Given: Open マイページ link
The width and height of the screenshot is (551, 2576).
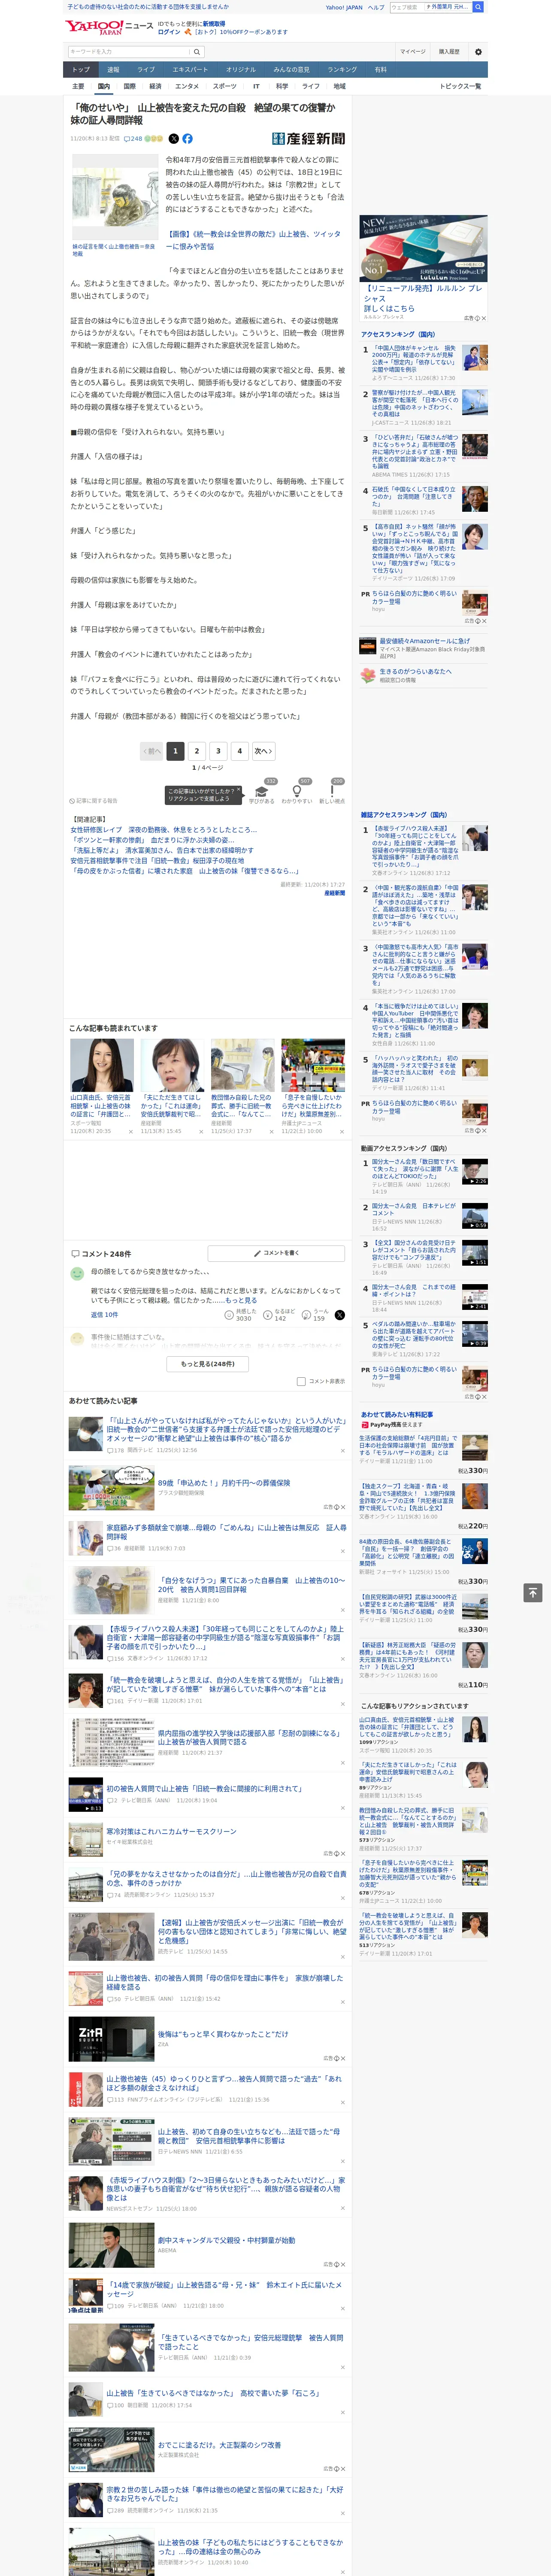Looking at the screenshot, I should pos(412,52).
